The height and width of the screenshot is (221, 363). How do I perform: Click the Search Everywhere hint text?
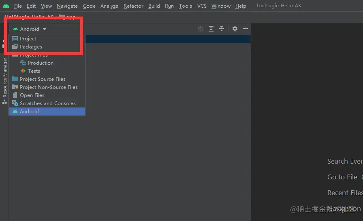345,161
